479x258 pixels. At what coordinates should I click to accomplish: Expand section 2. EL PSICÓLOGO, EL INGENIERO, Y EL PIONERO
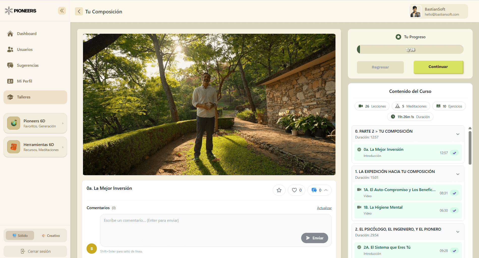[458, 232]
